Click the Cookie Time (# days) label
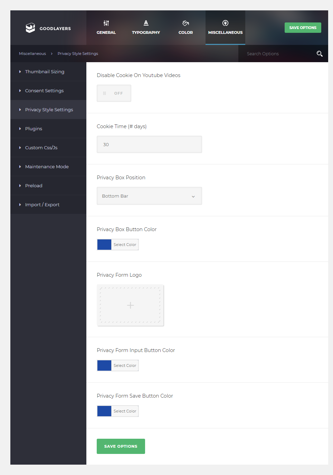This screenshot has height=475, width=333. coord(122,126)
